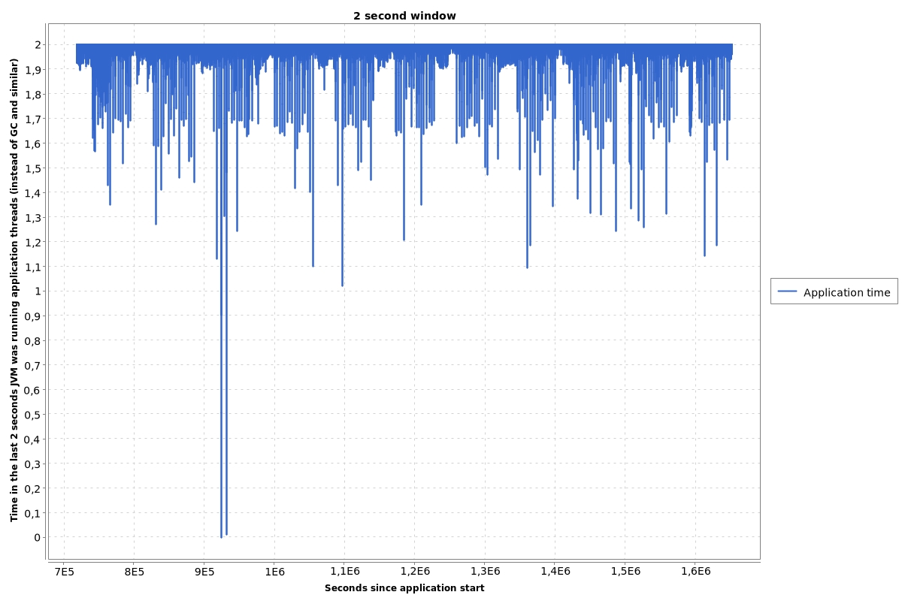Viewport: 902px width, 601px height.
Task: Click the "0" y-axis tick label
Action: [37, 537]
